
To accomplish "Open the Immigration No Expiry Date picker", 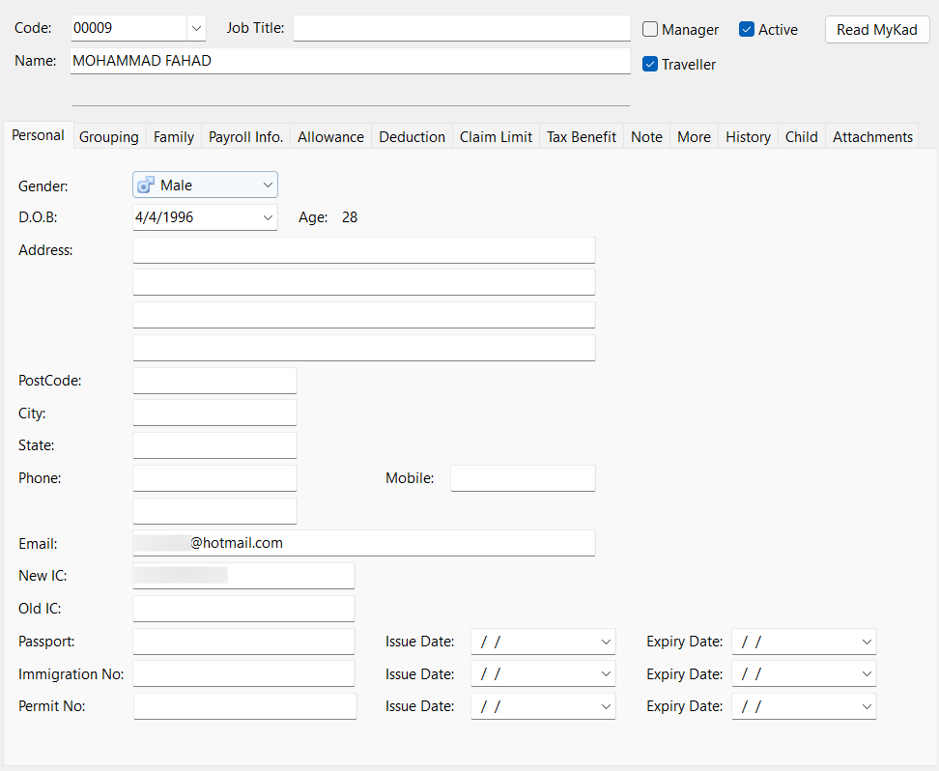I will (x=867, y=673).
